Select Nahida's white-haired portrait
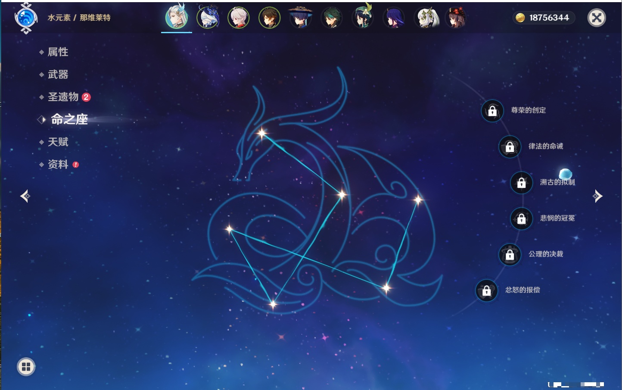Image resolution: width=622 pixels, height=390 pixels. [x=426, y=18]
